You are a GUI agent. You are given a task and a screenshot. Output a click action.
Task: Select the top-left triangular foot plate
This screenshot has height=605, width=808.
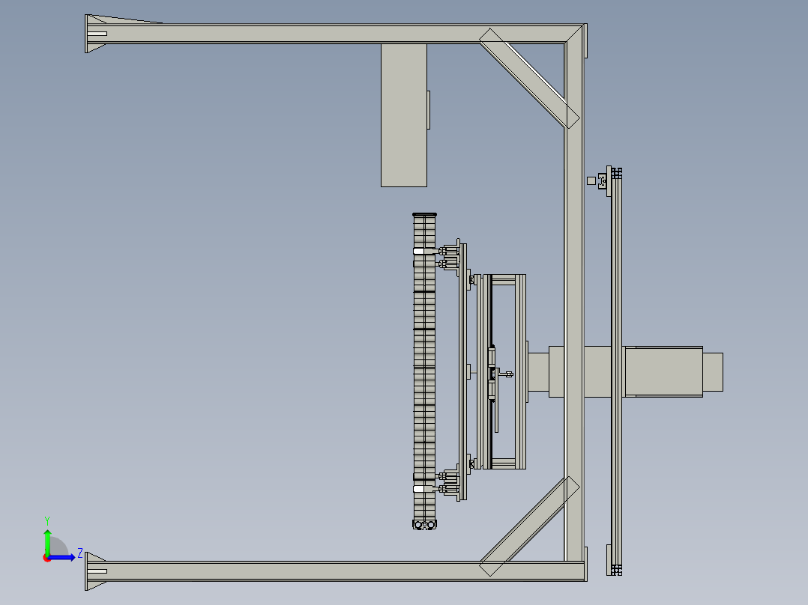pos(96,34)
